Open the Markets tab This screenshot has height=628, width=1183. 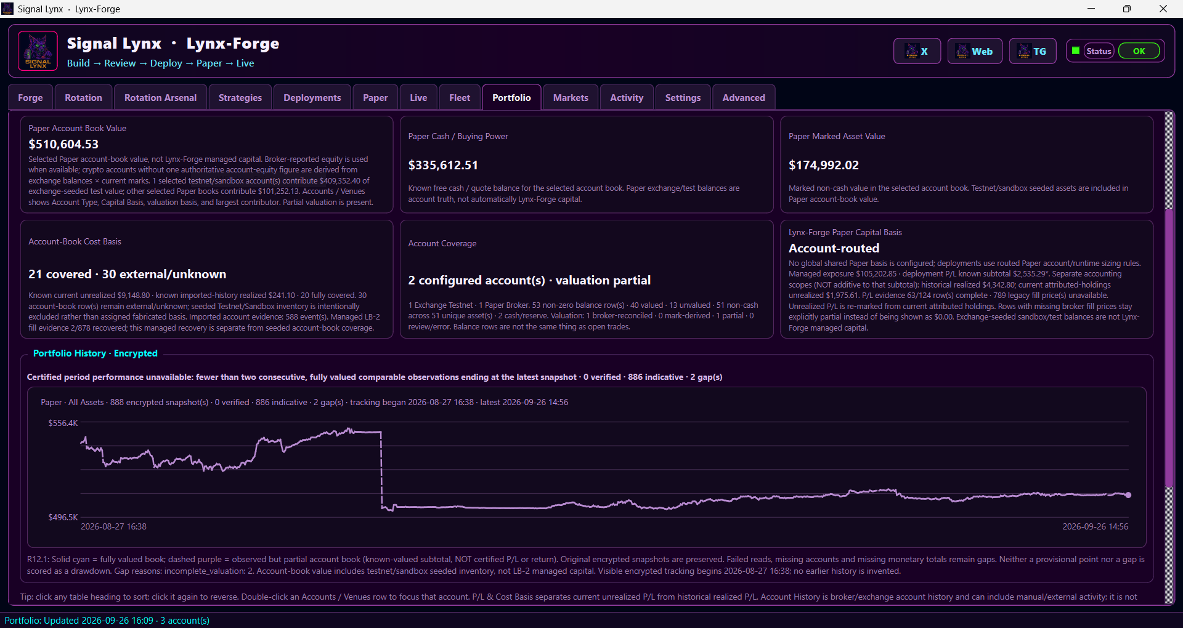click(x=571, y=98)
